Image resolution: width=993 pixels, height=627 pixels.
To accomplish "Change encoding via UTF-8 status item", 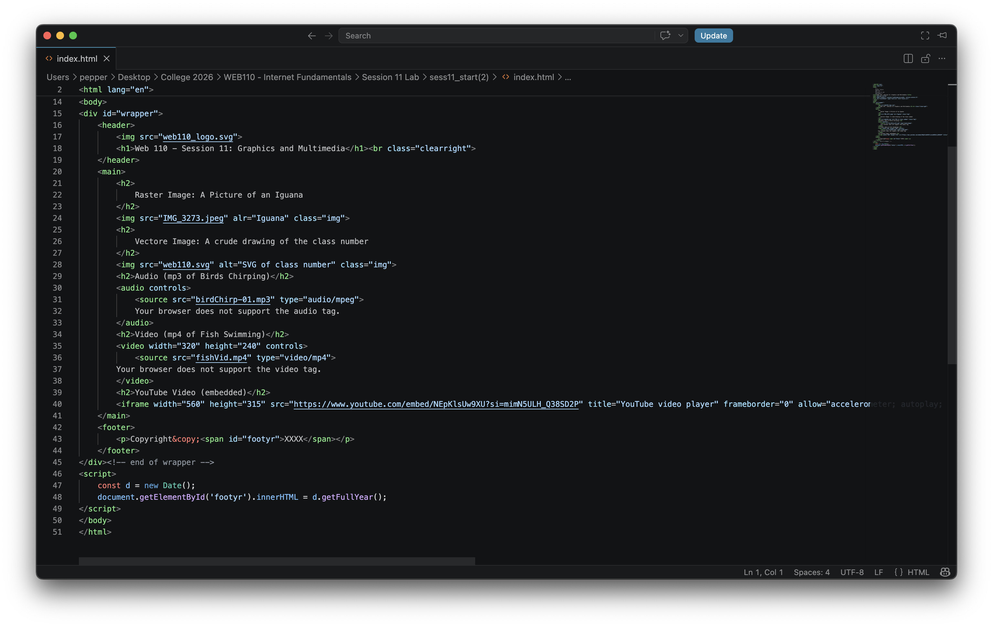I will [851, 573].
